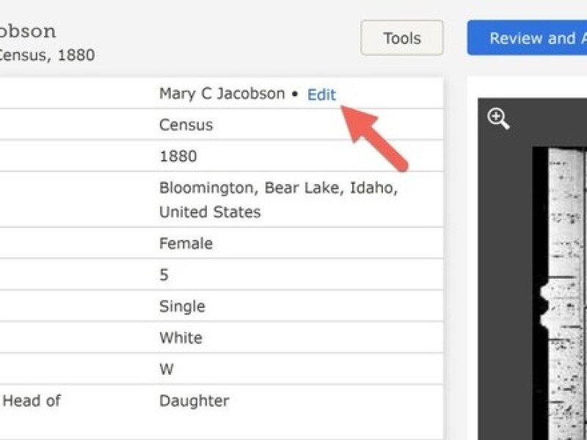Click the Census, 1880 subtitle text
Screen dimensions: 587x440
[47, 55]
